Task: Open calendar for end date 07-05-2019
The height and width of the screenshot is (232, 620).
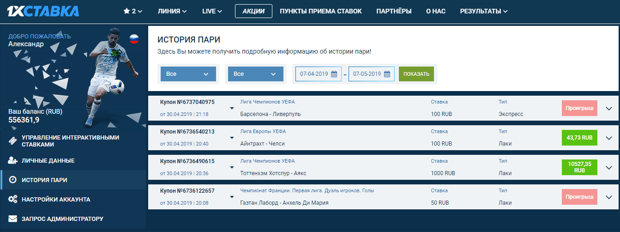Action: click(x=387, y=74)
